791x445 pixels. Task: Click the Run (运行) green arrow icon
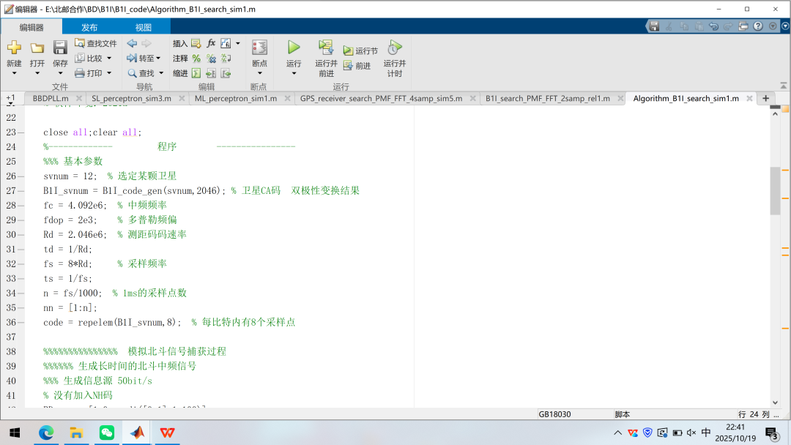pos(294,48)
